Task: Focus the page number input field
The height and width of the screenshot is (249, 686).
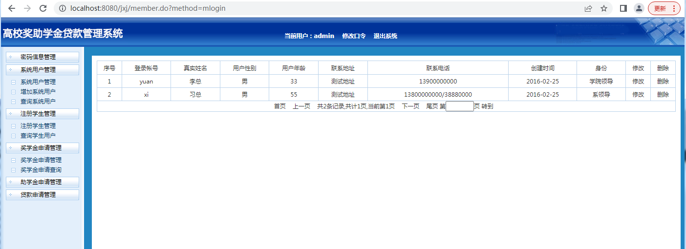Action: tap(459, 106)
